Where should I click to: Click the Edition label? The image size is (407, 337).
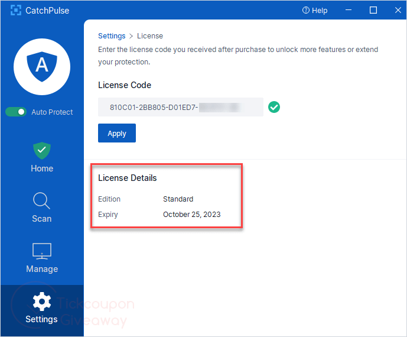pos(109,199)
